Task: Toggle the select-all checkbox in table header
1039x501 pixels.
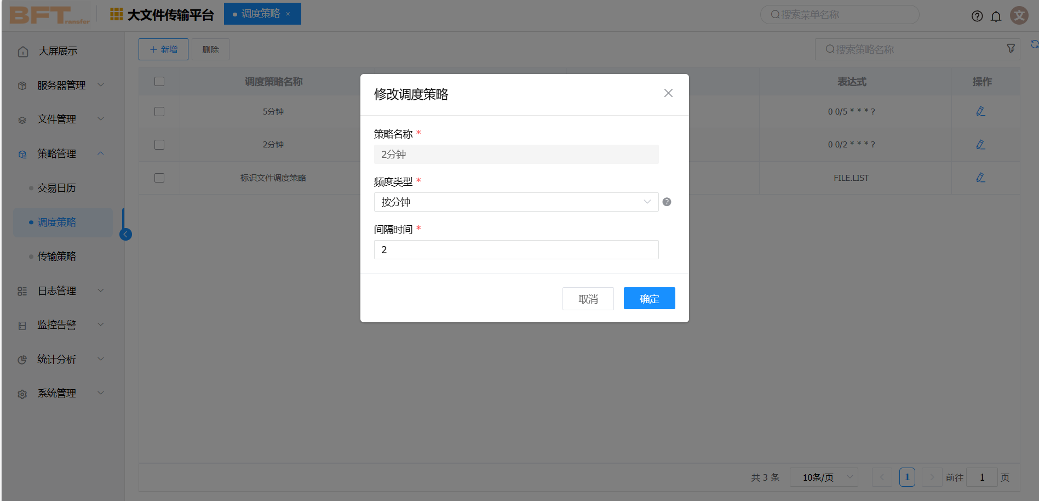Action: pos(159,81)
